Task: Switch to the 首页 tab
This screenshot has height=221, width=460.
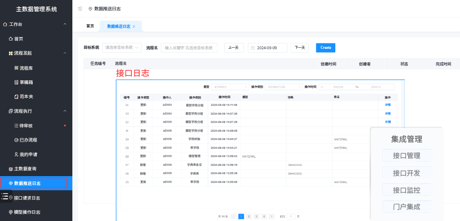Action: (90, 26)
